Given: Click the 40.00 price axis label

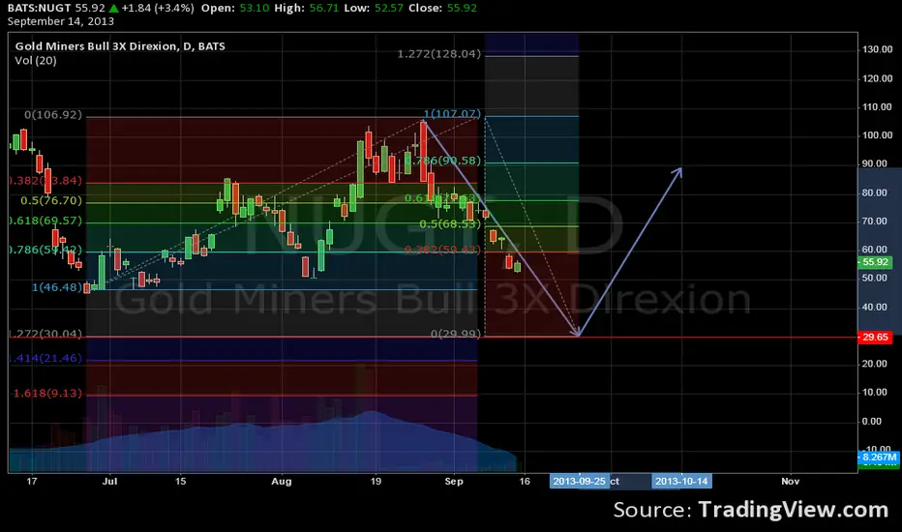Looking at the screenshot, I should tap(874, 307).
